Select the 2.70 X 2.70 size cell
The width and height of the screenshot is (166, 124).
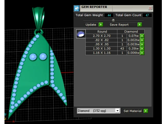pos(101,36)
